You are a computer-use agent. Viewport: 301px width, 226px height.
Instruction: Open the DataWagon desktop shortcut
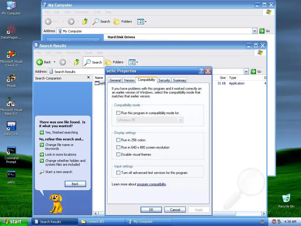[x=11, y=32]
